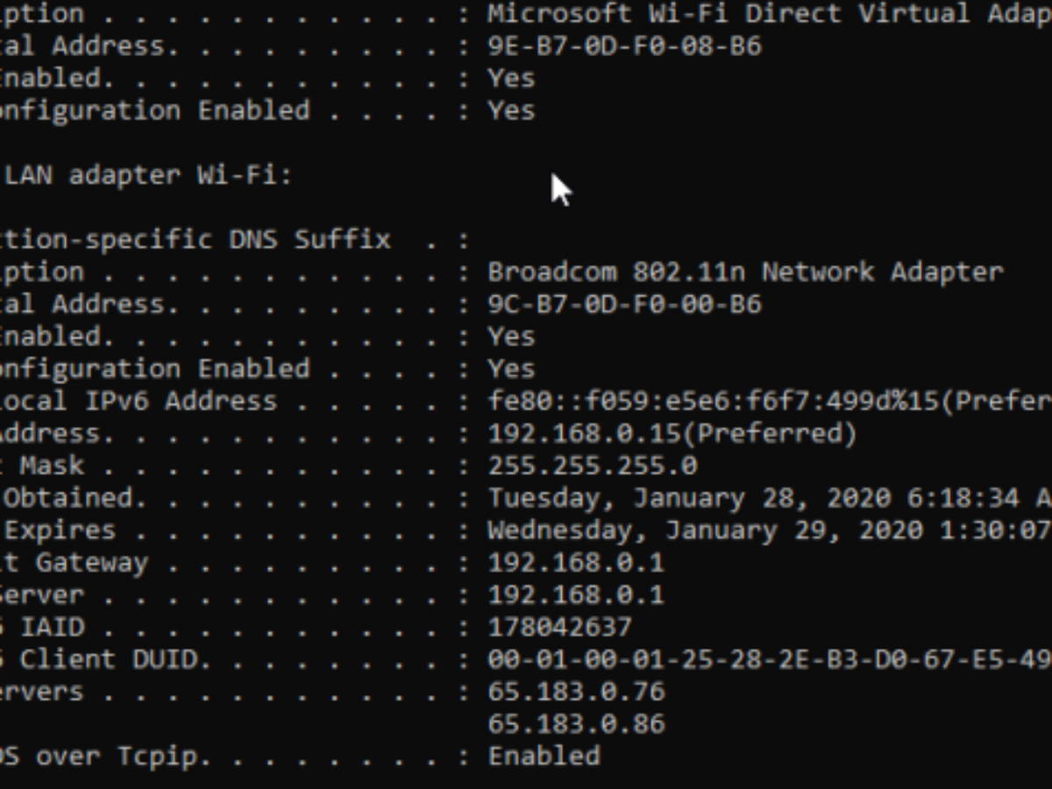
Task: Click the IAID value 178042637
Action: coord(559,627)
